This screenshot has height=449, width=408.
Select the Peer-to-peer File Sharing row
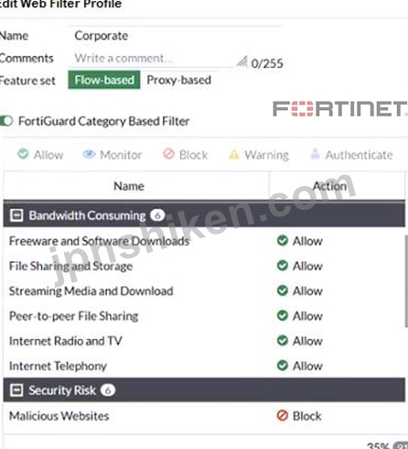pos(204,316)
